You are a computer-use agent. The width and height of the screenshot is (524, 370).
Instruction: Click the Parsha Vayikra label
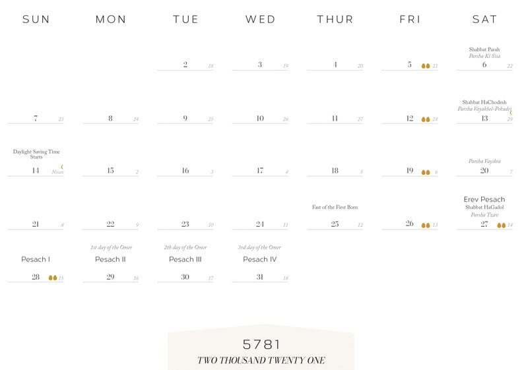484,162
